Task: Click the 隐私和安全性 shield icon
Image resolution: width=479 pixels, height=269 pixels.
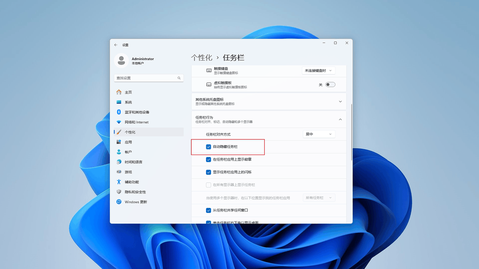Action: tap(119, 192)
